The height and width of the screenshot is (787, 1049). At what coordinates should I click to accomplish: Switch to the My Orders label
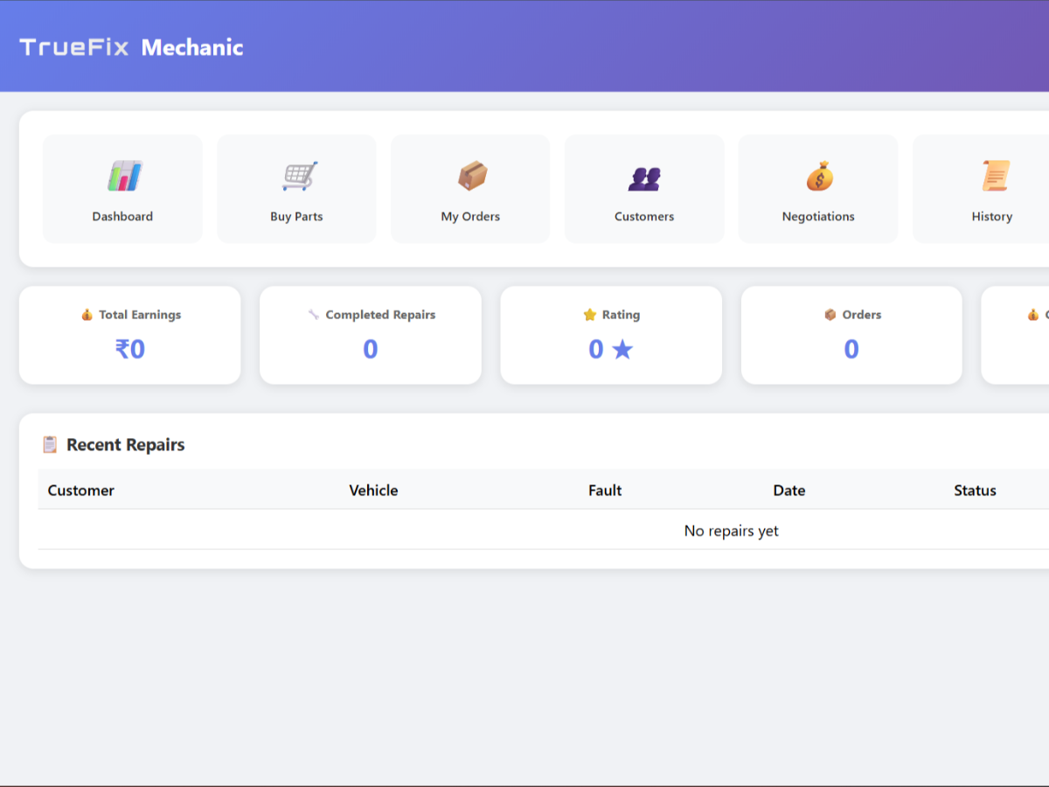(470, 217)
